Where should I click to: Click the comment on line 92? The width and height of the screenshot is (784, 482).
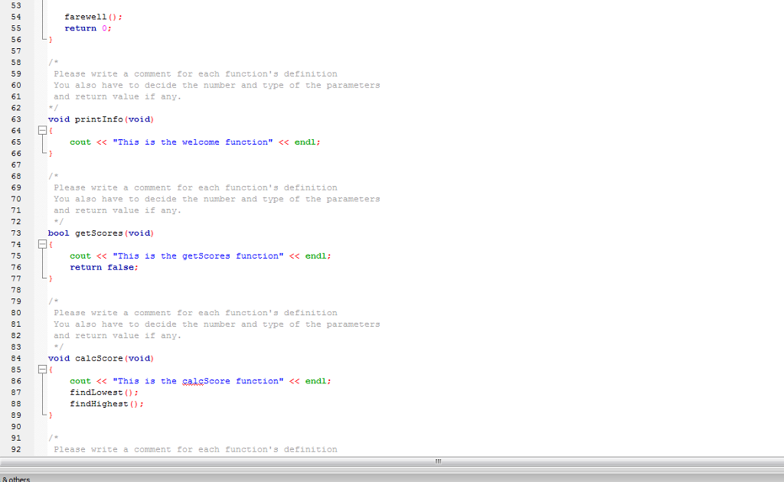tap(195, 450)
